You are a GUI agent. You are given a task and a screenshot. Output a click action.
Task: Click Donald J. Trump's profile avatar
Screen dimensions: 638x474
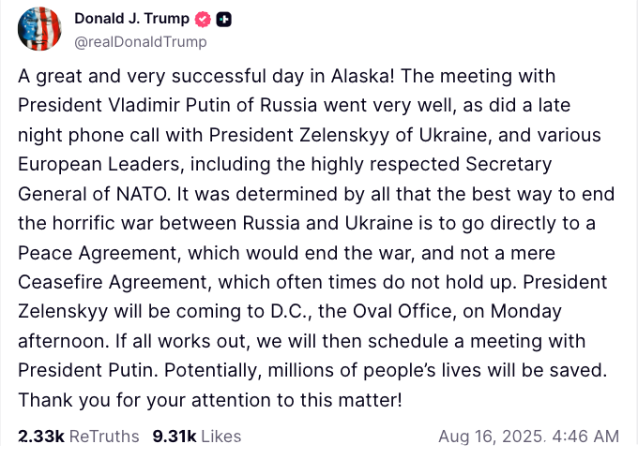(40, 28)
